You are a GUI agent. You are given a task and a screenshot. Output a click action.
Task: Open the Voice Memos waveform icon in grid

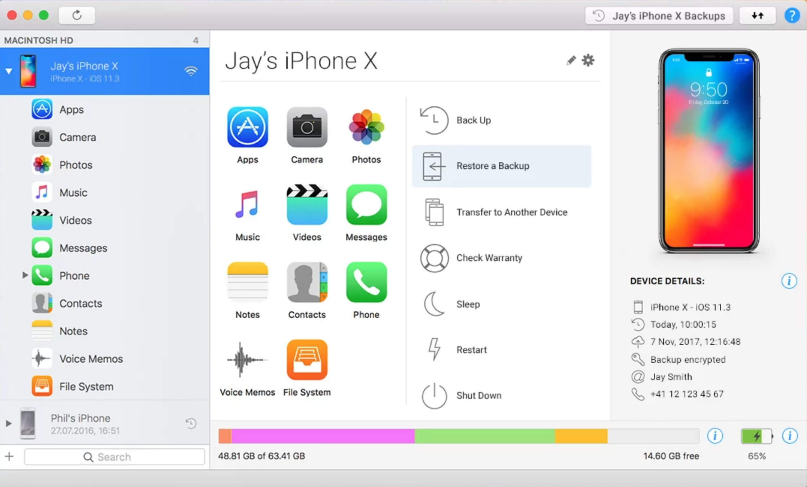[247, 360]
